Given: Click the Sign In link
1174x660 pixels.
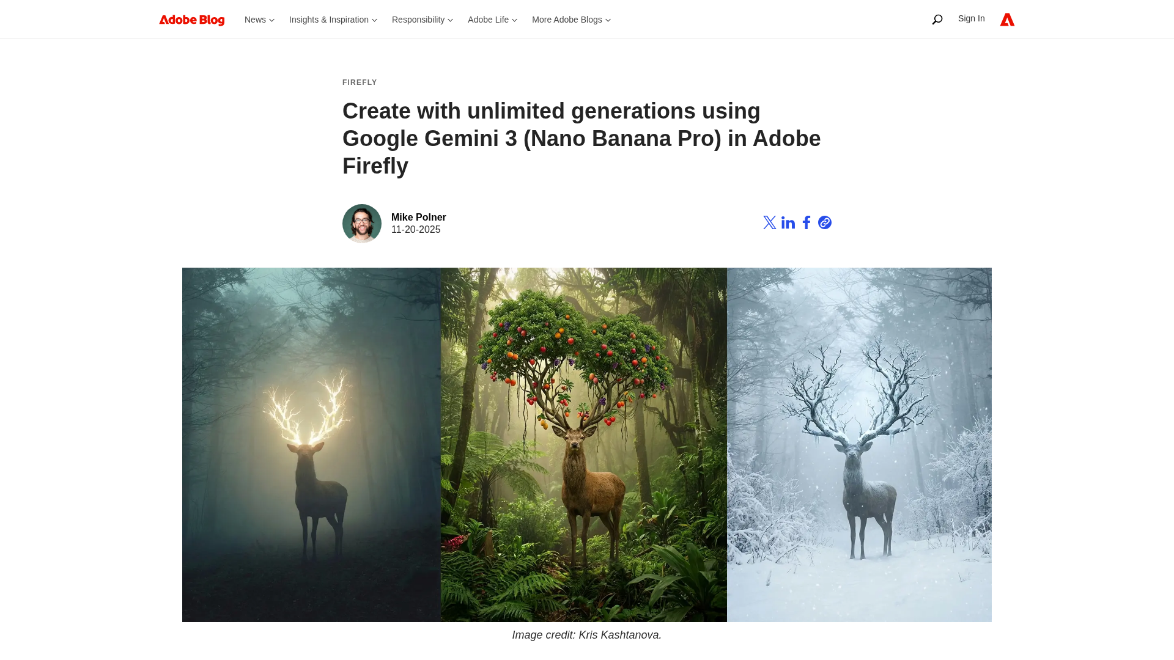Looking at the screenshot, I should pos(971,18).
